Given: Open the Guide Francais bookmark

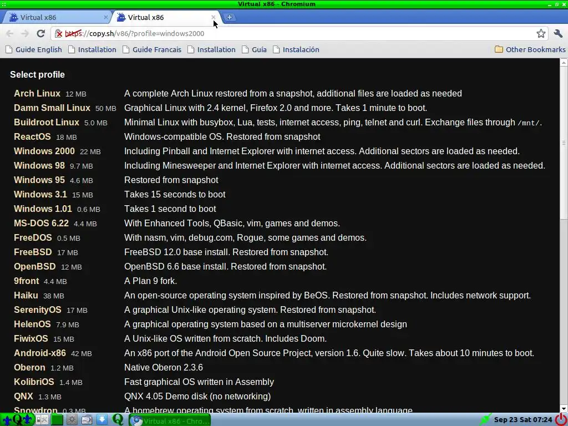Looking at the screenshot, I should point(152,49).
